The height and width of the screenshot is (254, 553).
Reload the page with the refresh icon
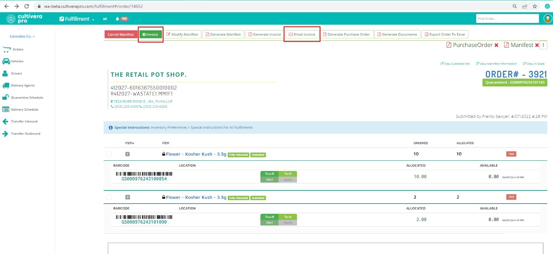[27, 6]
